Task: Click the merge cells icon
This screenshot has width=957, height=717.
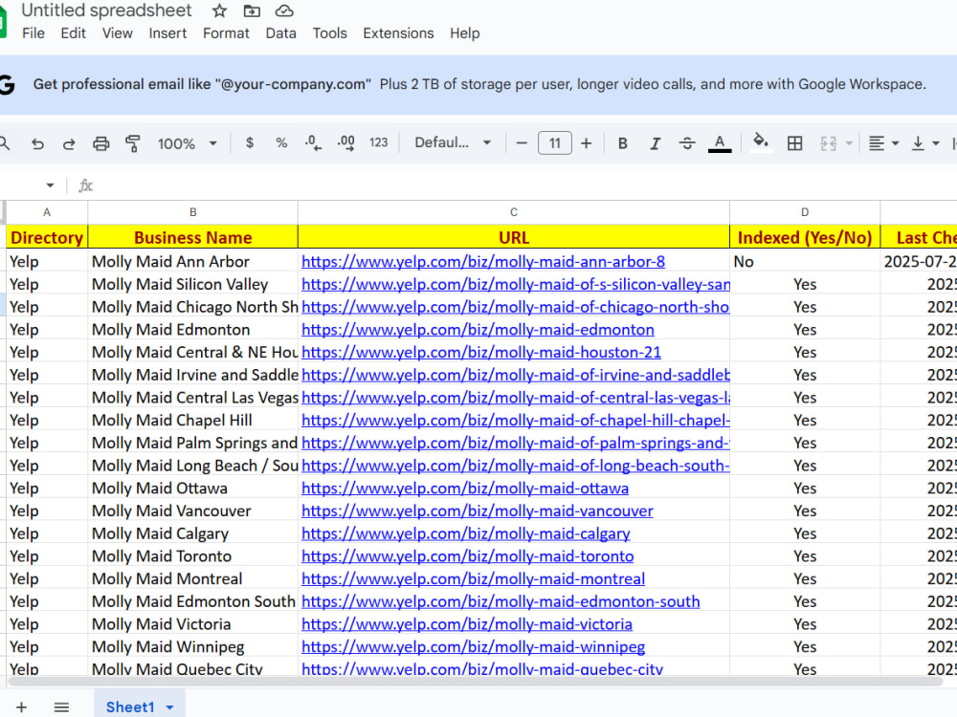Action: tap(828, 143)
